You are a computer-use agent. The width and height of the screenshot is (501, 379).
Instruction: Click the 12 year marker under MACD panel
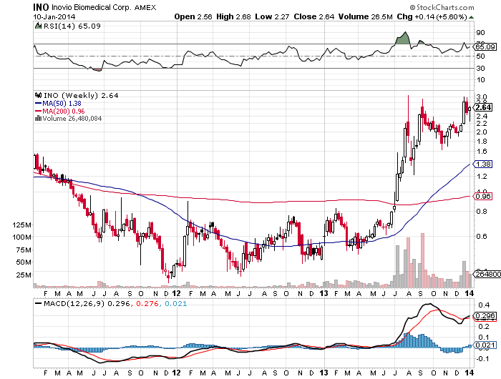click(x=176, y=373)
